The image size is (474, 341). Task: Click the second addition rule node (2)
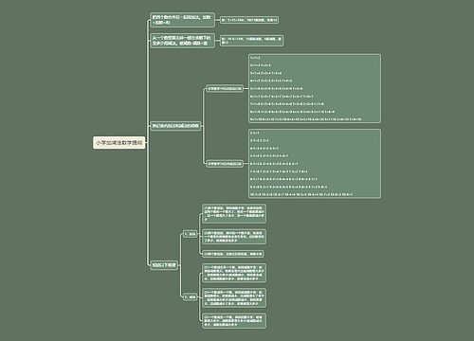tap(234, 237)
